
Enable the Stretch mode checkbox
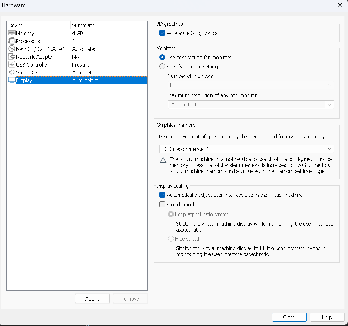pos(162,205)
